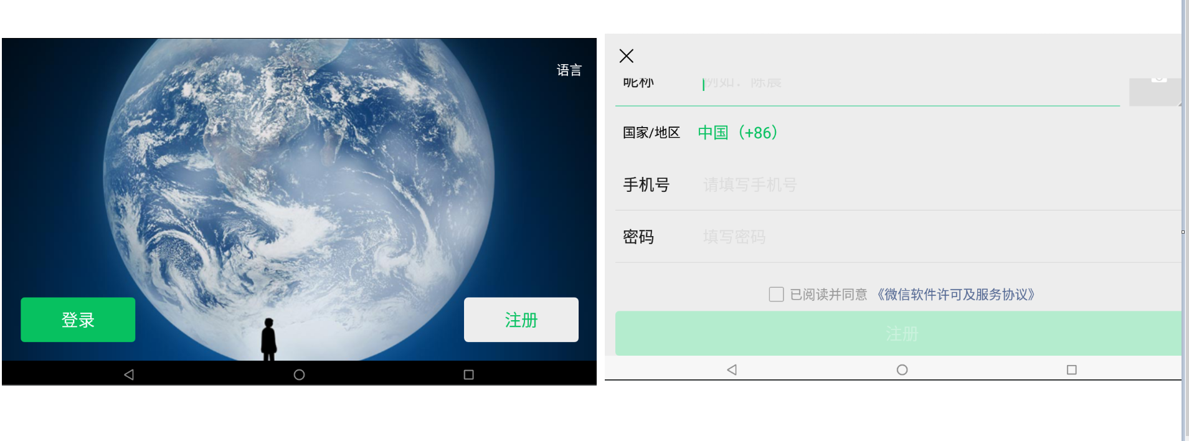Click the vertical scrollbar at the right edge
Screen dimensions: 1189x441
1185,220
